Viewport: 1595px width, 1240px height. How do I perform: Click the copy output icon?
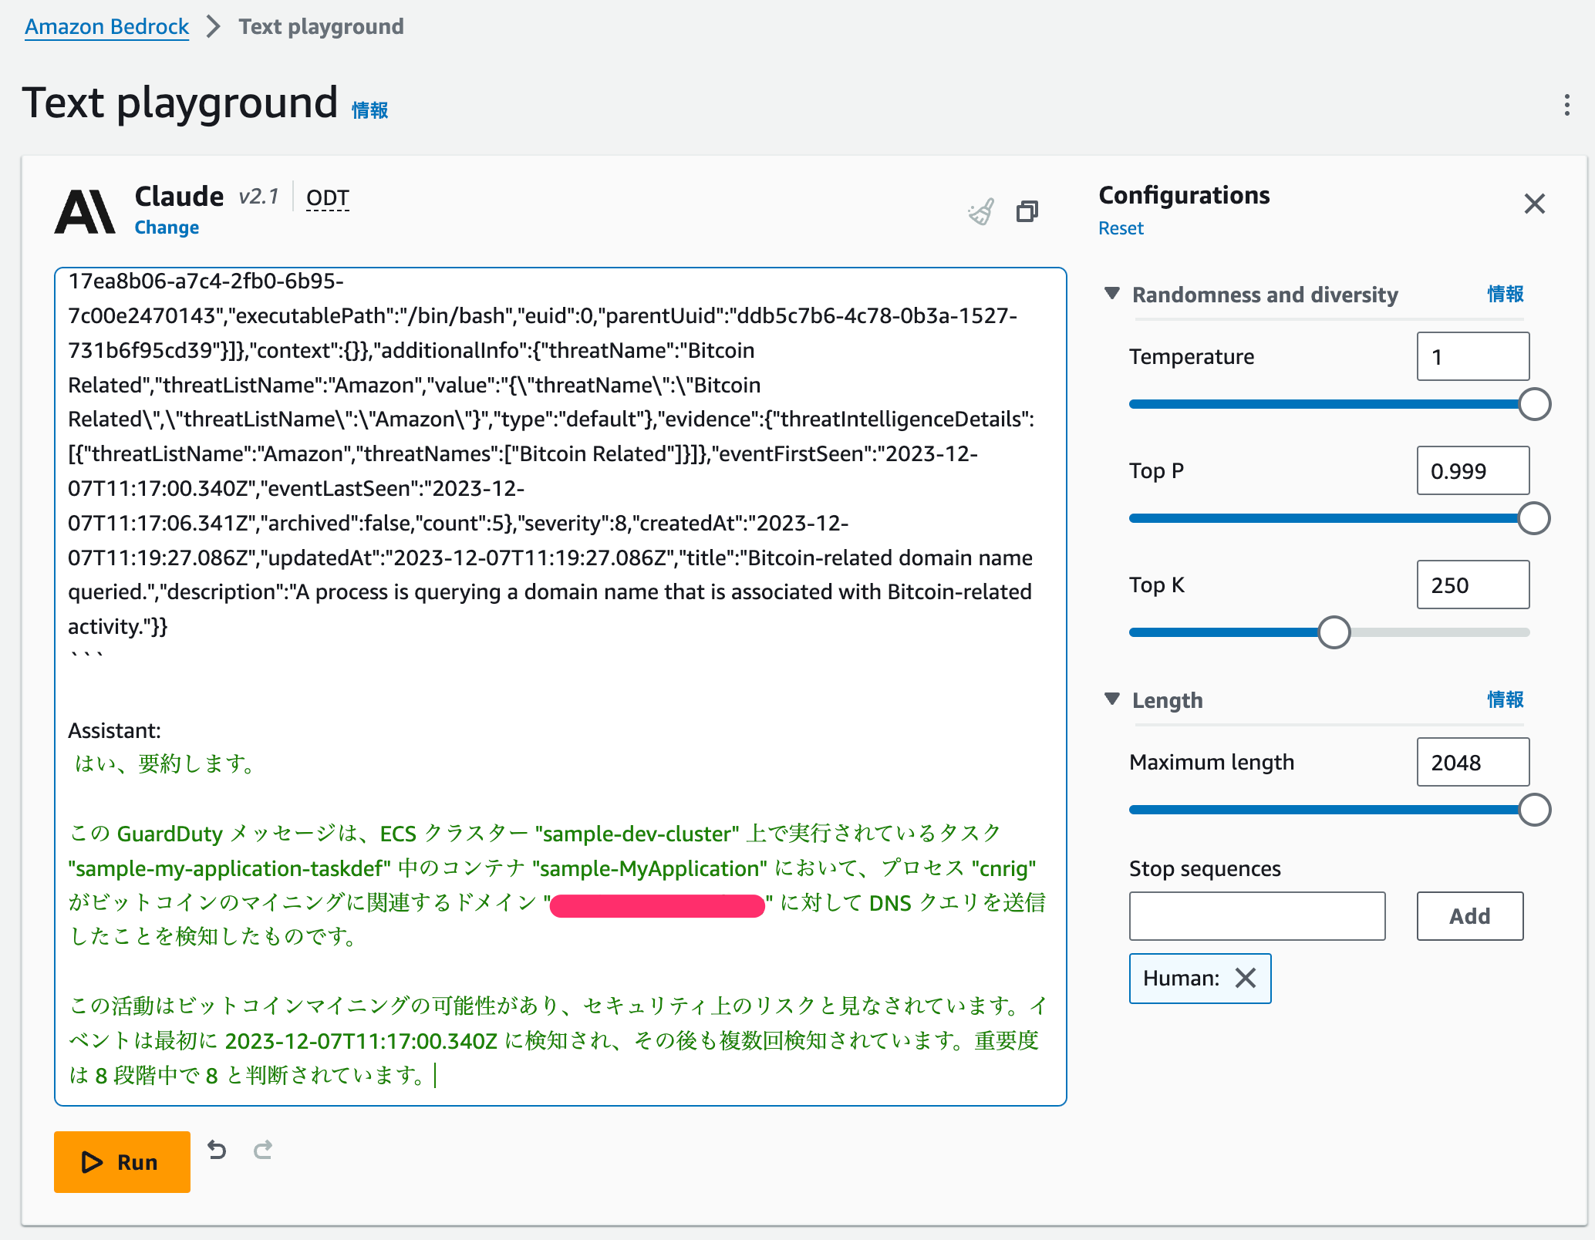pos(1027,211)
